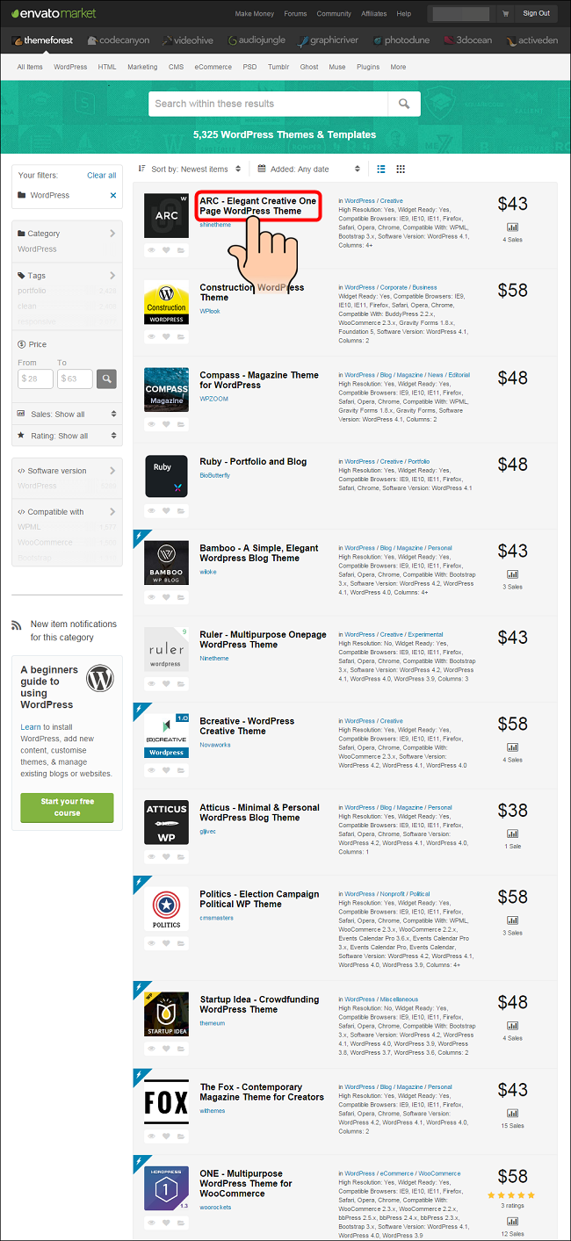The width and height of the screenshot is (571, 1241).
Task: Click the sales chart icon under ARC $43 price
Action: pos(512,227)
